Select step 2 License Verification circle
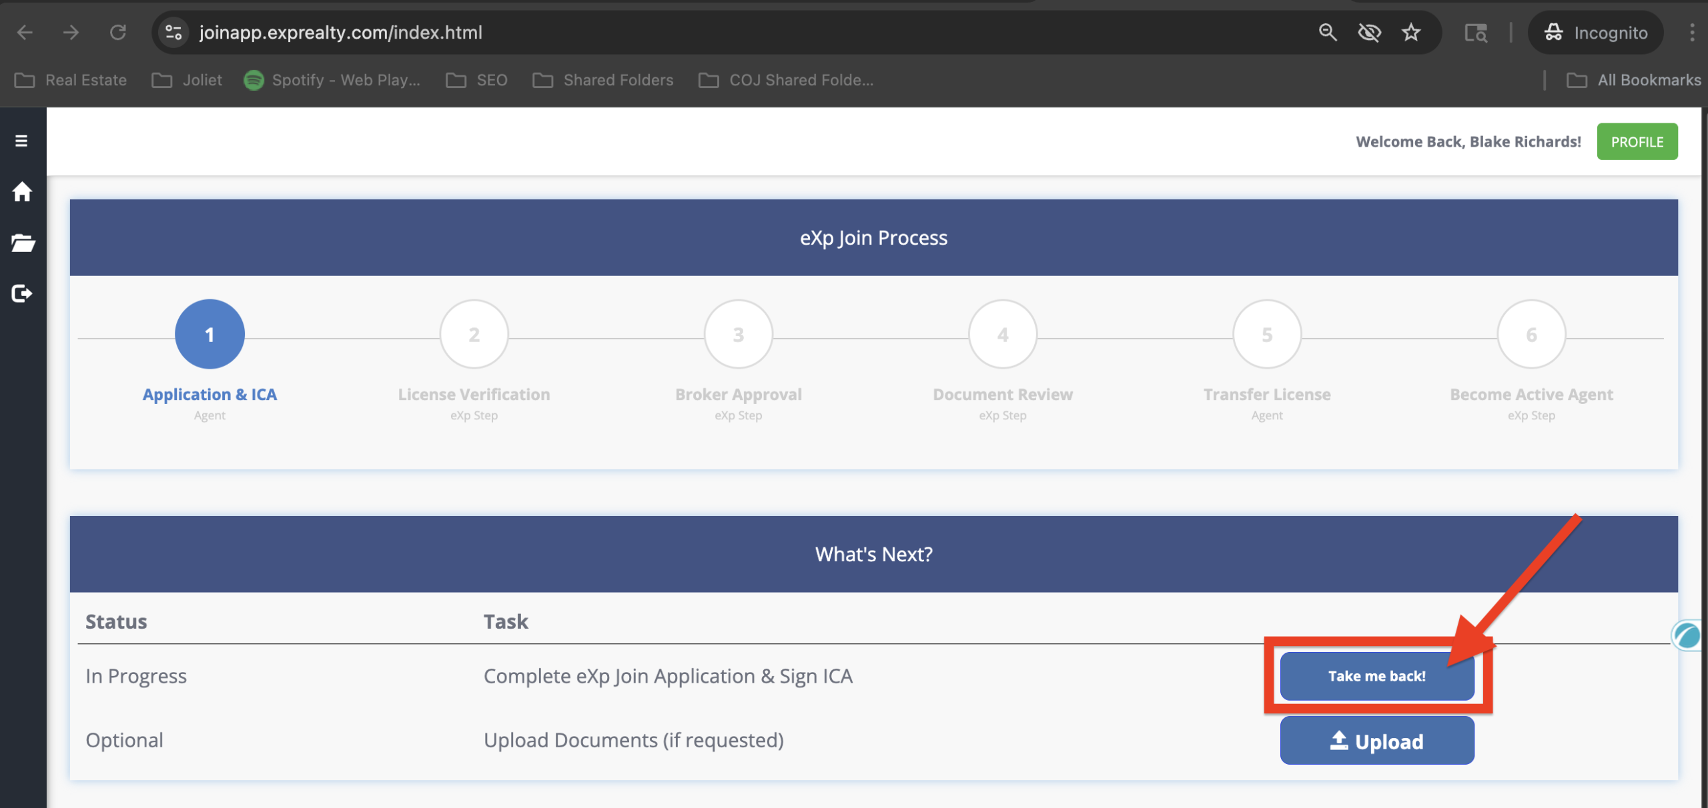Viewport: 1708px width, 808px height. coord(474,334)
